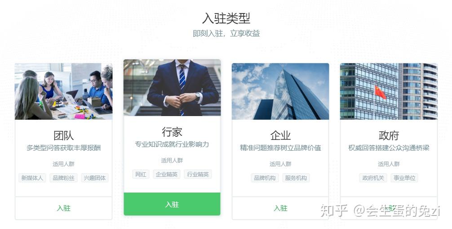
Task: Select the 行业精英 tag
Action: pyautogui.click(x=198, y=174)
